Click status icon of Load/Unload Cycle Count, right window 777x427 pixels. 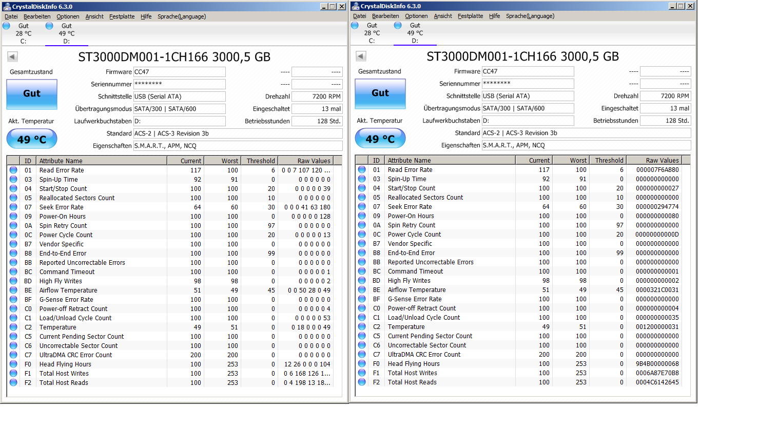[x=362, y=317]
